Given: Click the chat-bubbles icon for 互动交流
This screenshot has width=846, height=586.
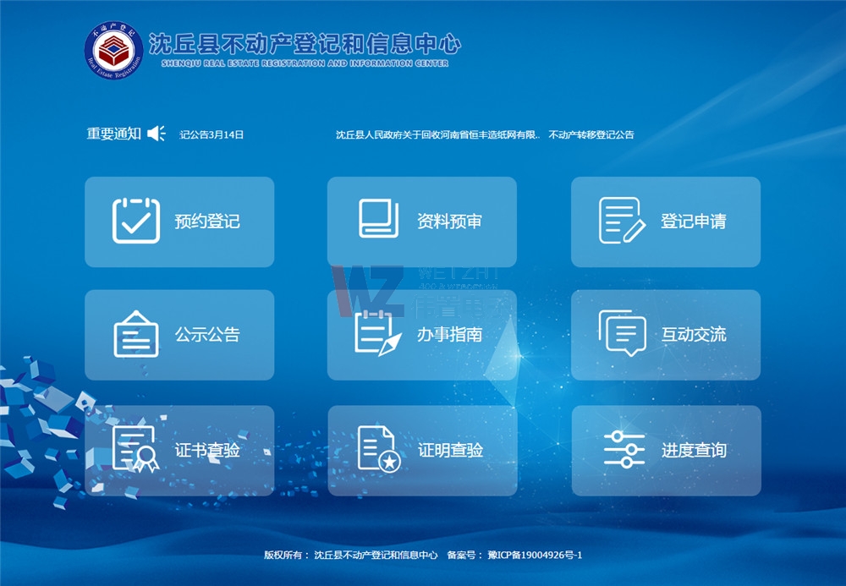Looking at the screenshot, I should coord(620,336).
